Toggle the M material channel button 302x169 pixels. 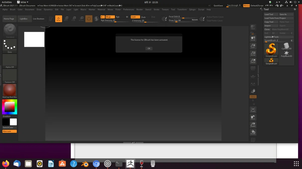pos(127,17)
